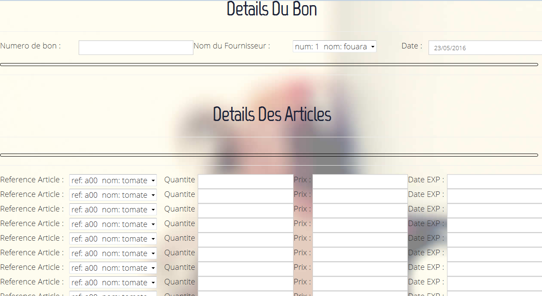Click the second Quantite input field
The height and width of the screenshot is (296, 542).
[x=245, y=195]
